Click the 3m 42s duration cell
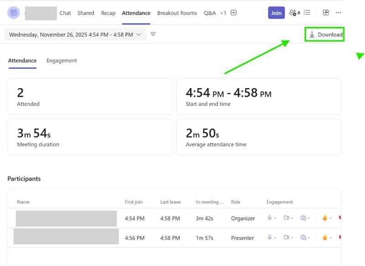365x266 pixels. 204,218
